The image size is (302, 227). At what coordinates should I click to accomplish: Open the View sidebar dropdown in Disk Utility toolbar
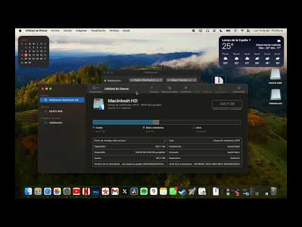(x=96, y=88)
